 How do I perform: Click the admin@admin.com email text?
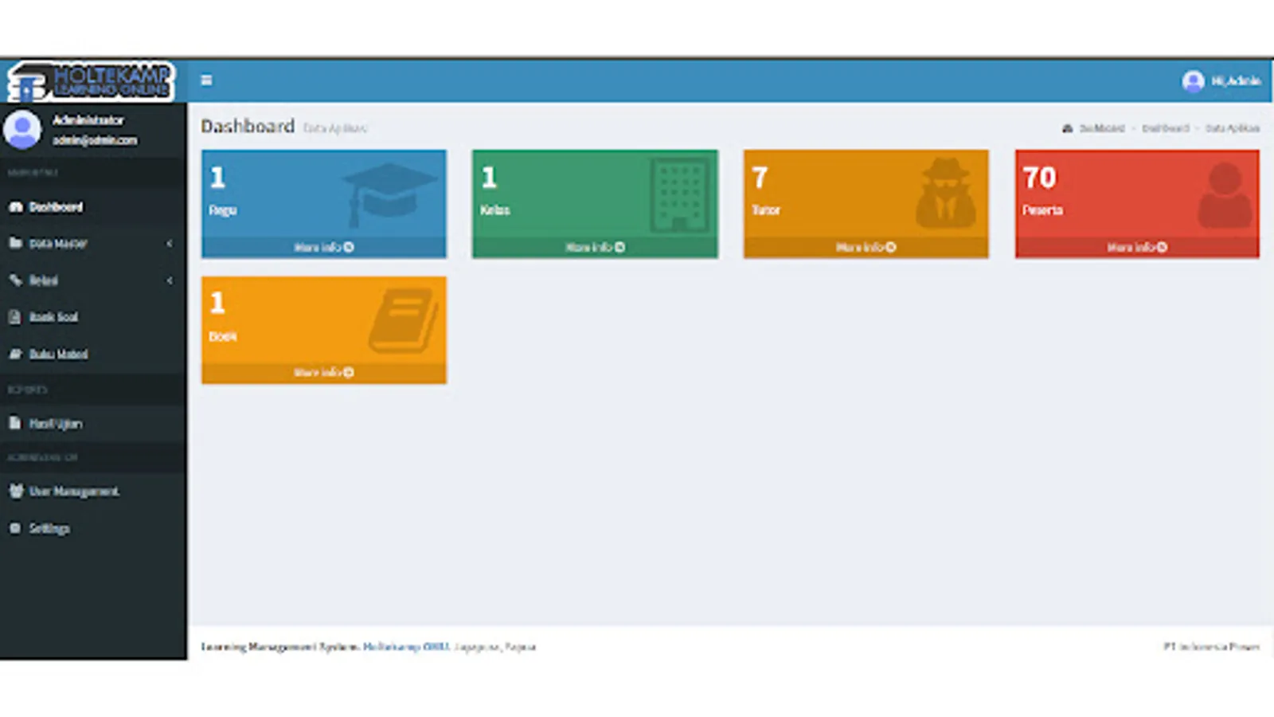coord(95,140)
